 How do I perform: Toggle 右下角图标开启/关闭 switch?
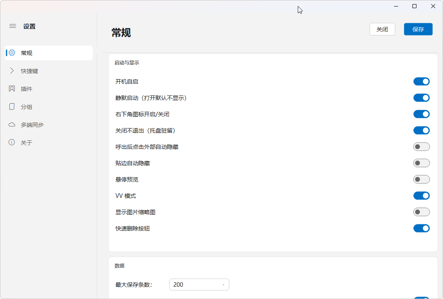[x=421, y=114]
